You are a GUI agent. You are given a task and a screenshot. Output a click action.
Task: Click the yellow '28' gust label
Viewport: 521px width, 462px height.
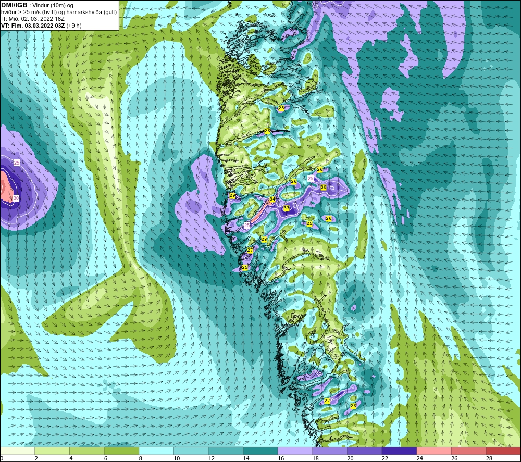(264, 239)
